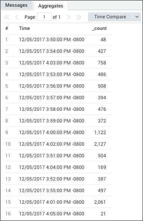
Task: Select the 4:01:00 PM time cell
Action: point(52,202)
